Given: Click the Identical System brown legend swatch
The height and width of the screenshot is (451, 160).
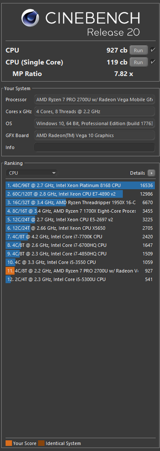Looking at the screenshot, I should point(41,443).
